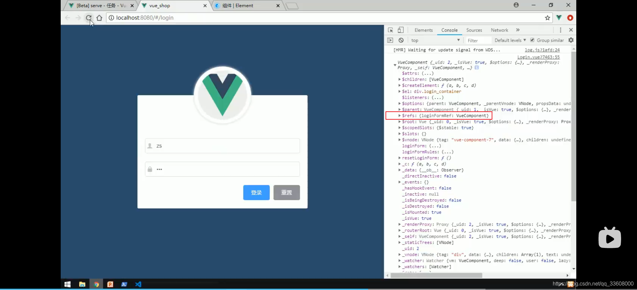637x290 pixels.
Task: Open the top context dropdown
Action: click(x=436, y=40)
